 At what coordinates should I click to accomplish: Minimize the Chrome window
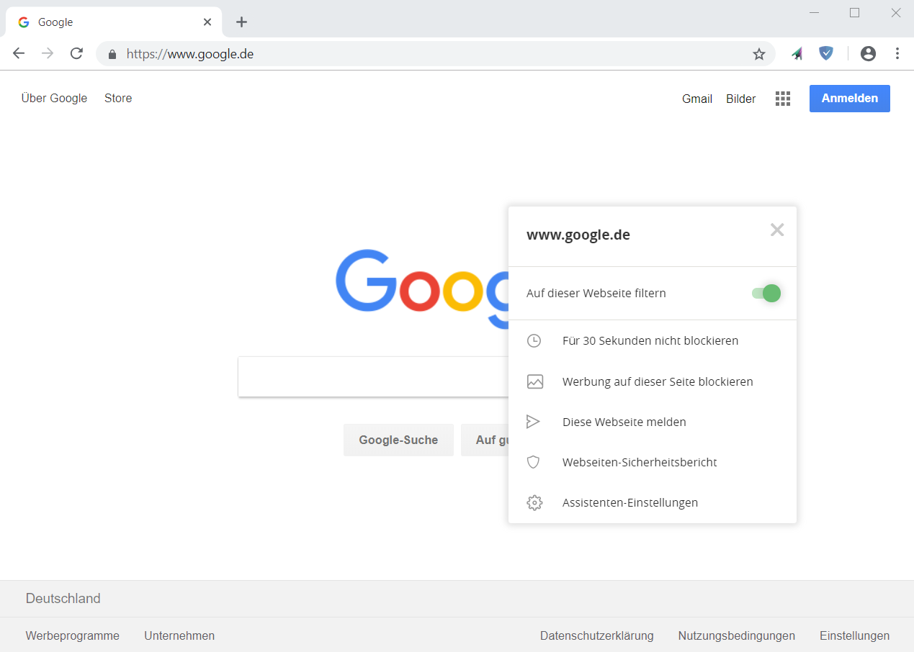pos(815,12)
